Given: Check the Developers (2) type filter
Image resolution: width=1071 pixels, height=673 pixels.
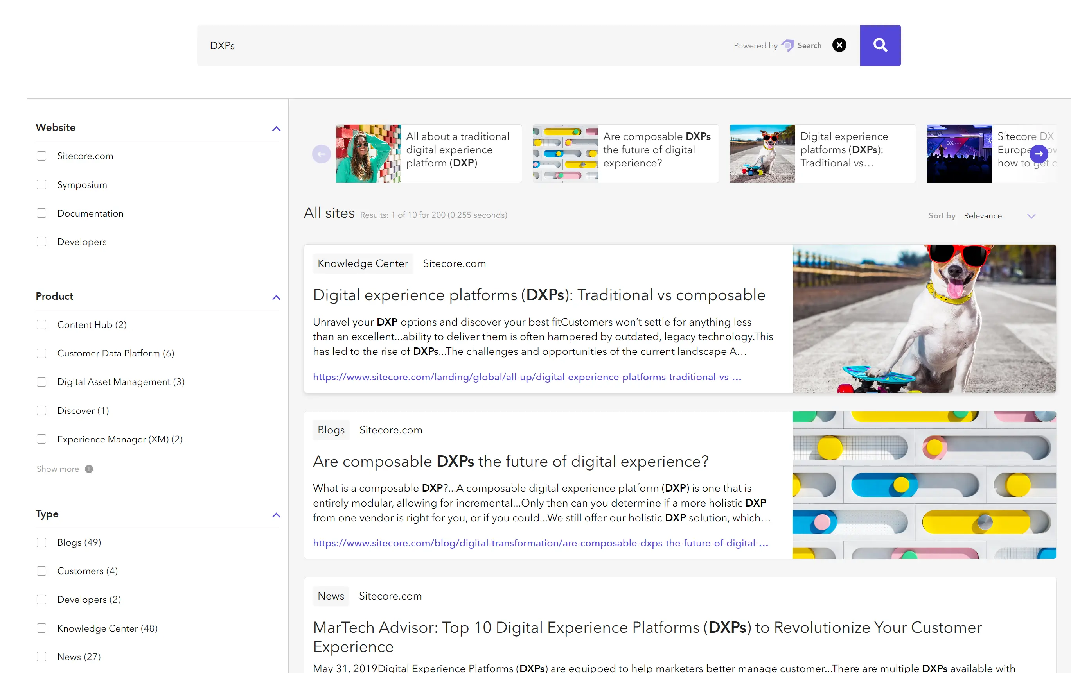Looking at the screenshot, I should coord(41,600).
